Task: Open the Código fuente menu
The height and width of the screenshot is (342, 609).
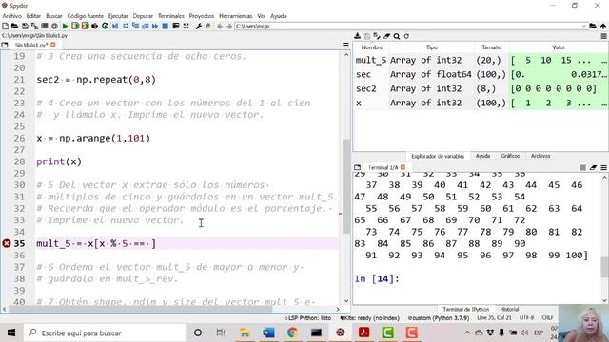Action: pos(85,16)
